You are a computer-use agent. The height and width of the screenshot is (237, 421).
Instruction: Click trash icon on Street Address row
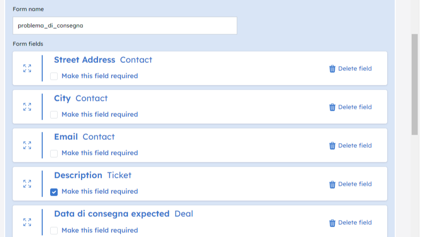(332, 69)
